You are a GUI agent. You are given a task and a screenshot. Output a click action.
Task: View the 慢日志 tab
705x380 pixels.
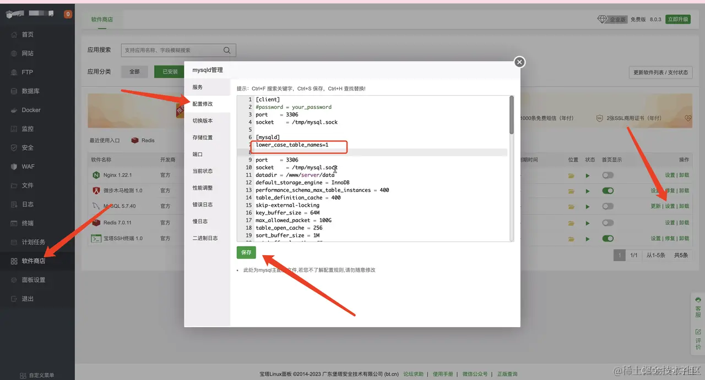point(207,222)
